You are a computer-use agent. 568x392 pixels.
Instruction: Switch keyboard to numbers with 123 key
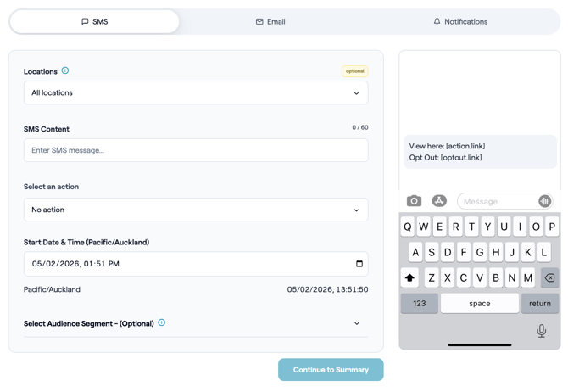[419, 303]
